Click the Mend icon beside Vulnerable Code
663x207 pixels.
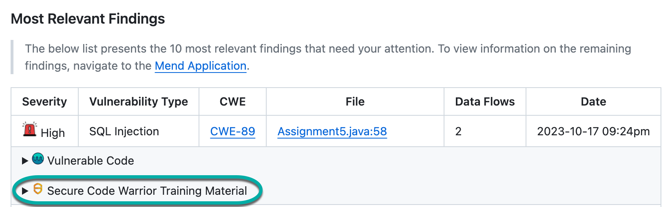(x=38, y=159)
